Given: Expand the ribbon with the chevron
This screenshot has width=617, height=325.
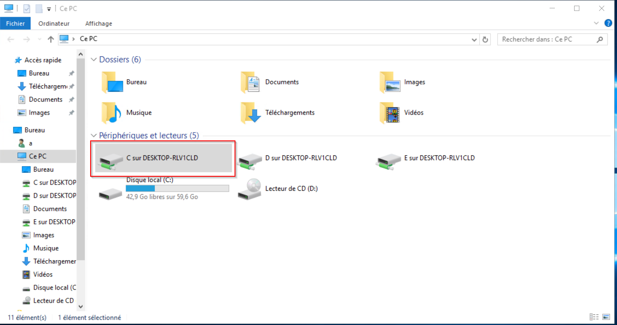Looking at the screenshot, I should coord(596,23).
